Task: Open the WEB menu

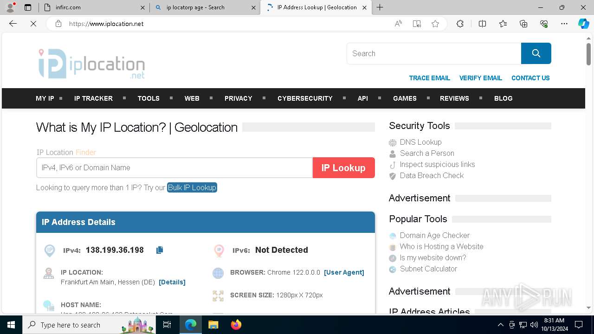Action: (192, 98)
